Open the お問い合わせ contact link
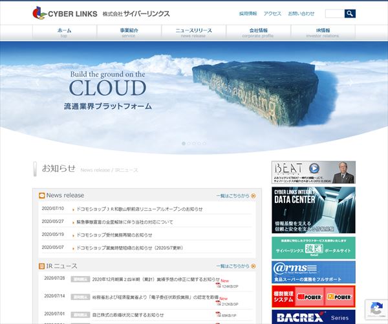This screenshot has height=324, width=388. (x=301, y=14)
